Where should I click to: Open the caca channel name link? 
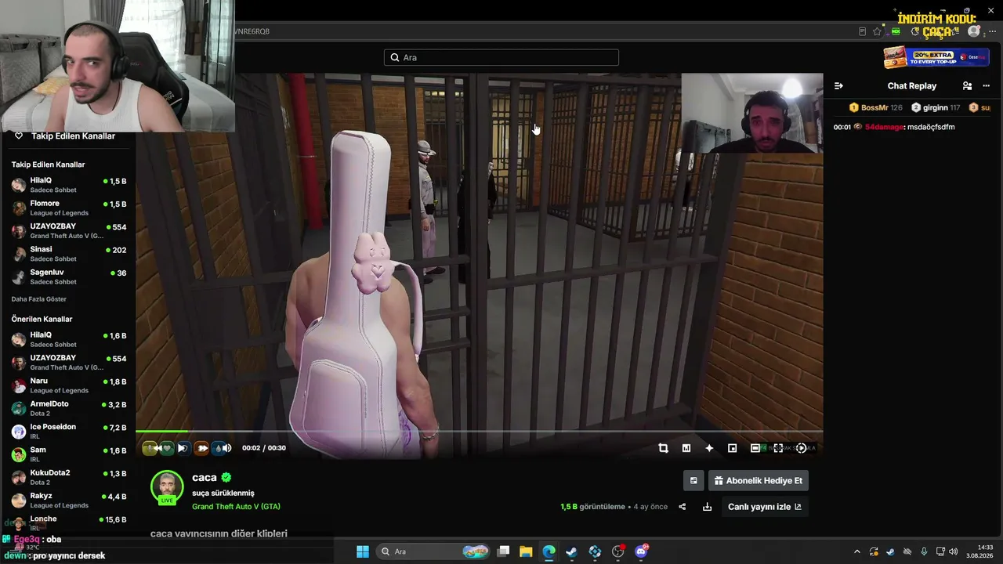204,477
